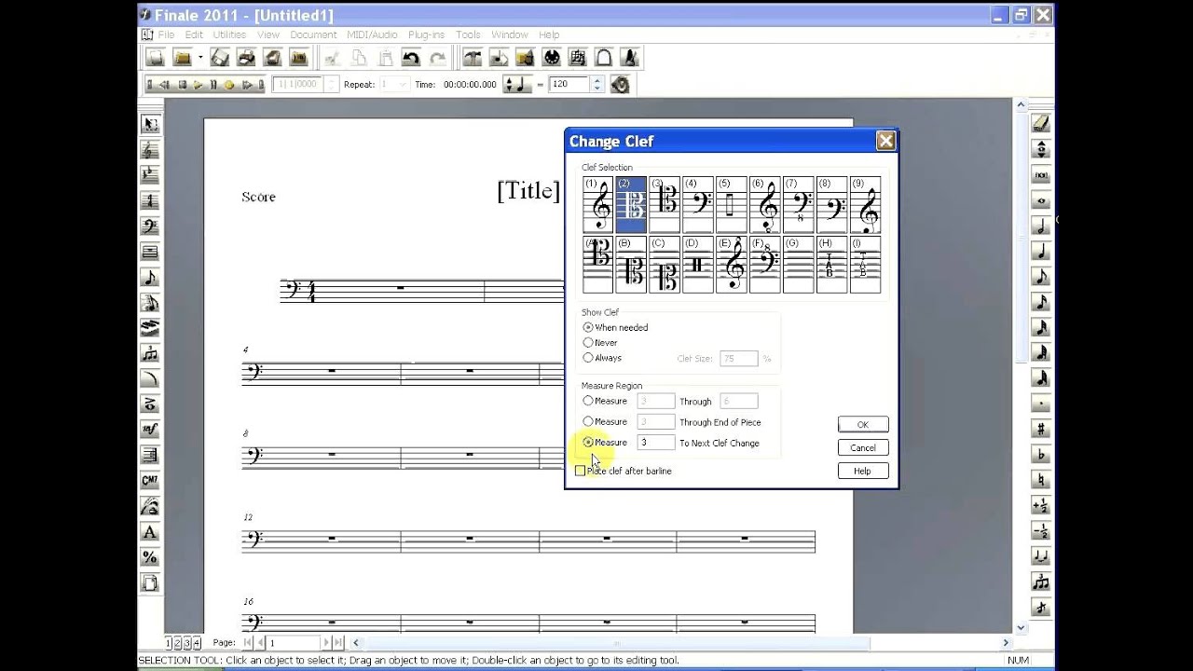This screenshot has width=1193, height=671.
Task: Choose French violin clef option (9)
Action: pos(866,204)
